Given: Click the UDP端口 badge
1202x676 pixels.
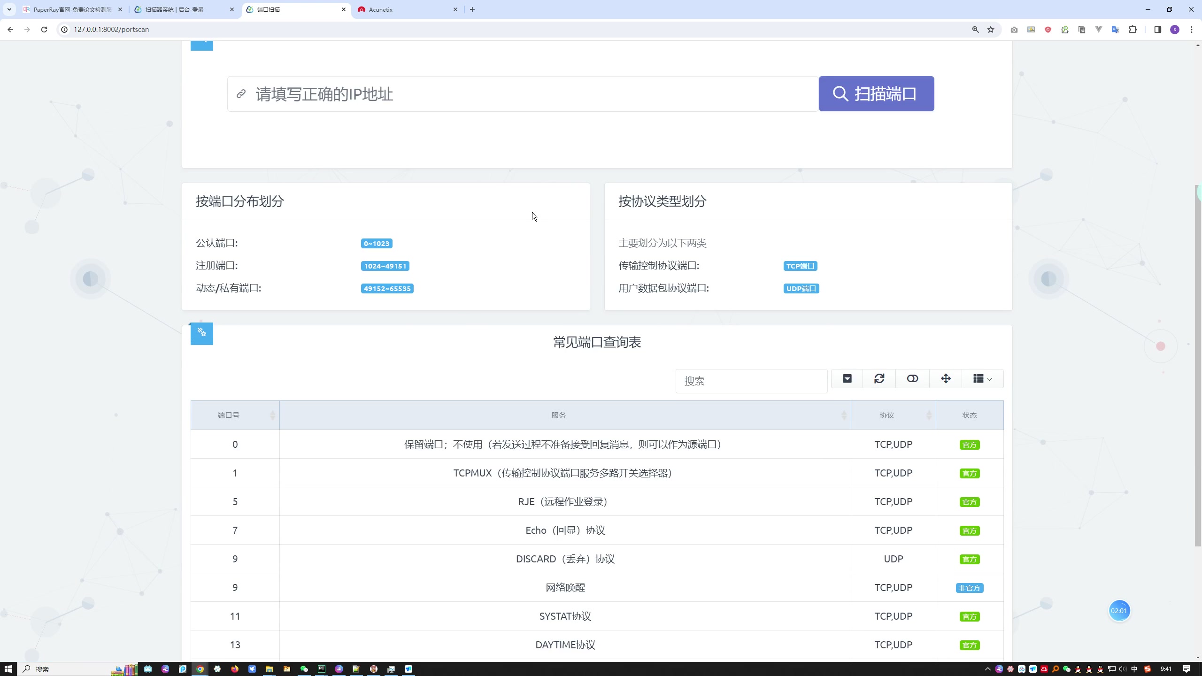Looking at the screenshot, I should pos(801,289).
